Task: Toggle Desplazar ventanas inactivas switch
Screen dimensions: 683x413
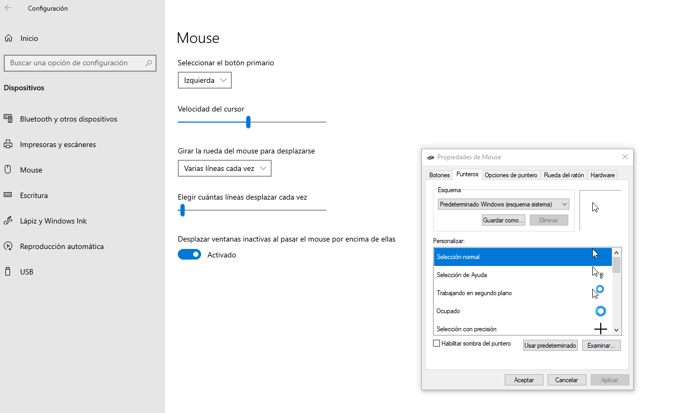Action: point(189,255)
